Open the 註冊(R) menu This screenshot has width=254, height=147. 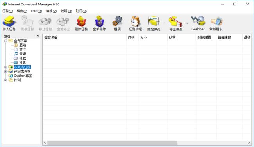tap(81, 11)
